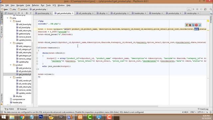Open Internet Explorer preview from the editor browser bar
The height and width of the screenshot is (120, 213).
point(200,25)
